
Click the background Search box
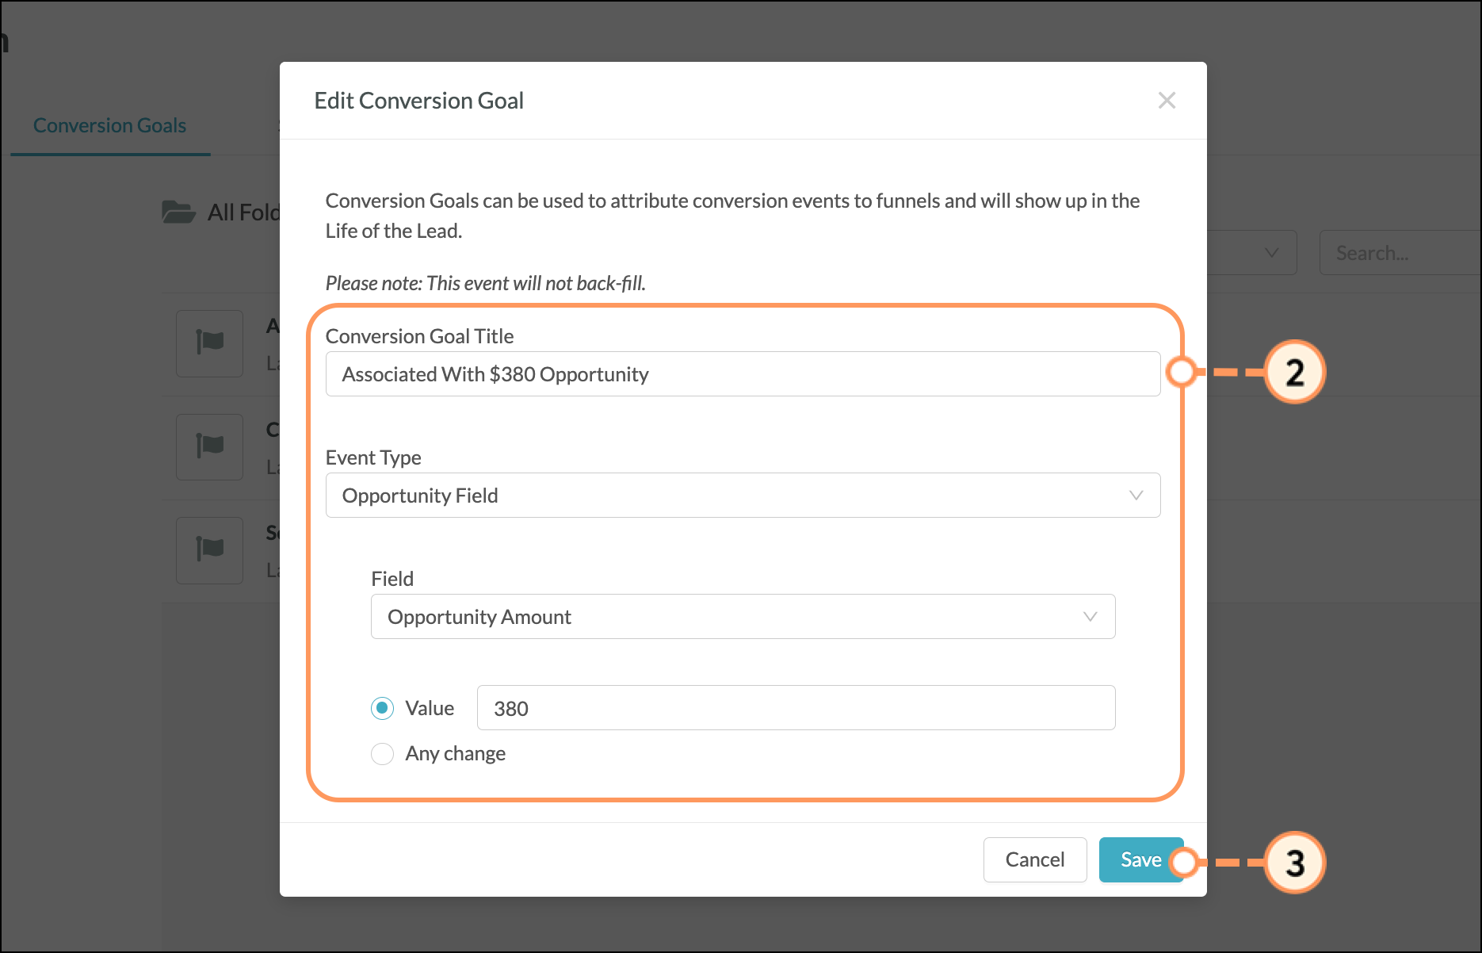pos(1400,253)
